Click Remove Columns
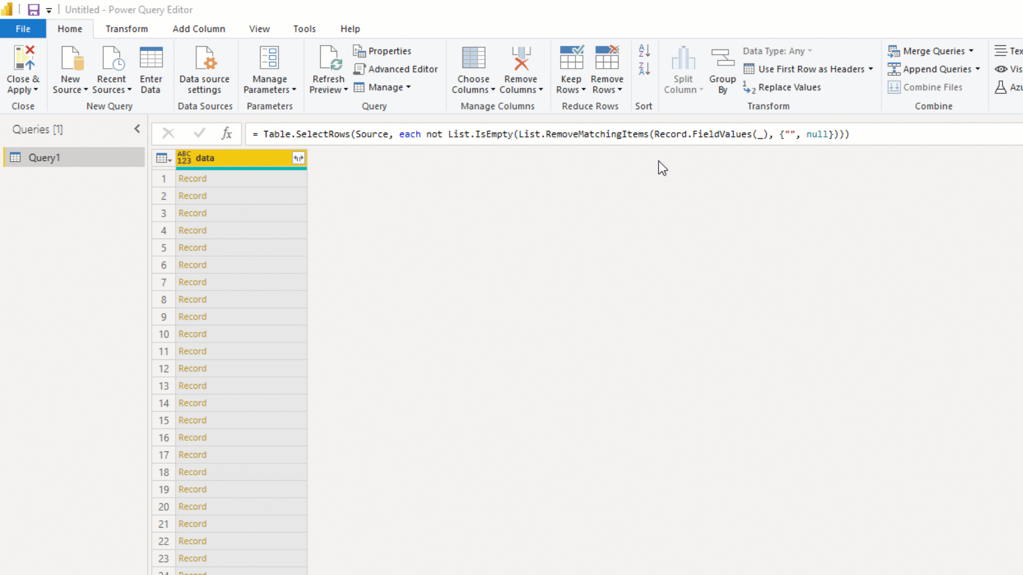Screen dimensions: 1023x575 521,68
